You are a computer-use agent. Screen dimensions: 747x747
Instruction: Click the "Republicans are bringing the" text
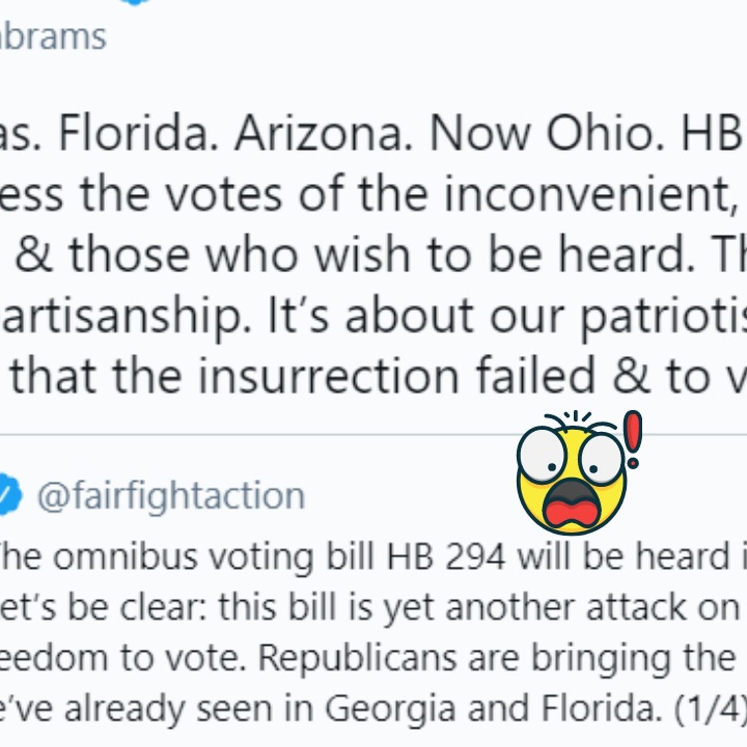click(x=496, y=658)
